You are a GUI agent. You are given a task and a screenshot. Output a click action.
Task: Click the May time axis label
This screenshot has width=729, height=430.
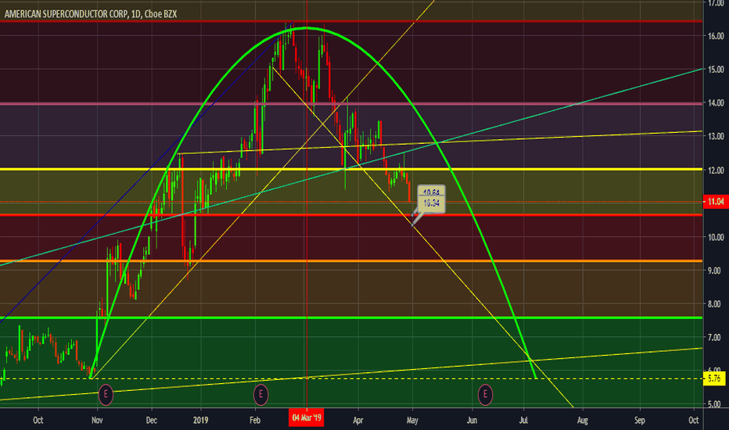[x=412, y=421]
